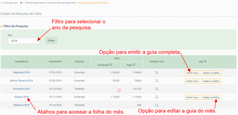This screenshot has width=238, height=115.
Task: Open the Ano year dropdown showing 2018
Action: pyautogui.click(x=24, y=41)
